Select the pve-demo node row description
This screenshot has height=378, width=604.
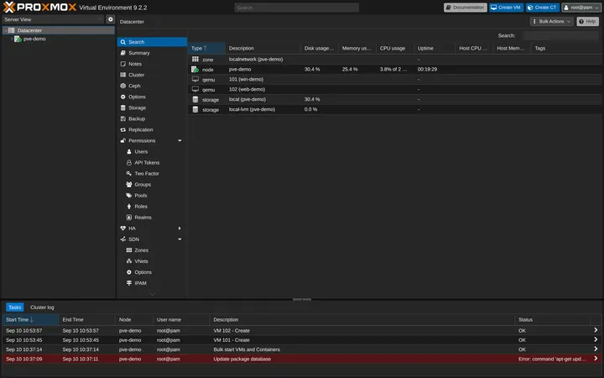(240, 70)
